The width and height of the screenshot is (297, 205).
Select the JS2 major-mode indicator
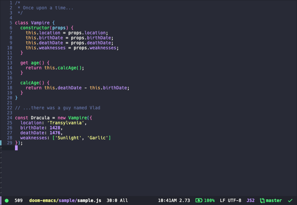pyautogui.click(x=250, y=200)
